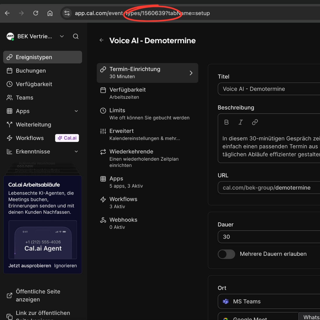Open Buchungen in the sidebar
320x320 pixels.
click(43, 71)
